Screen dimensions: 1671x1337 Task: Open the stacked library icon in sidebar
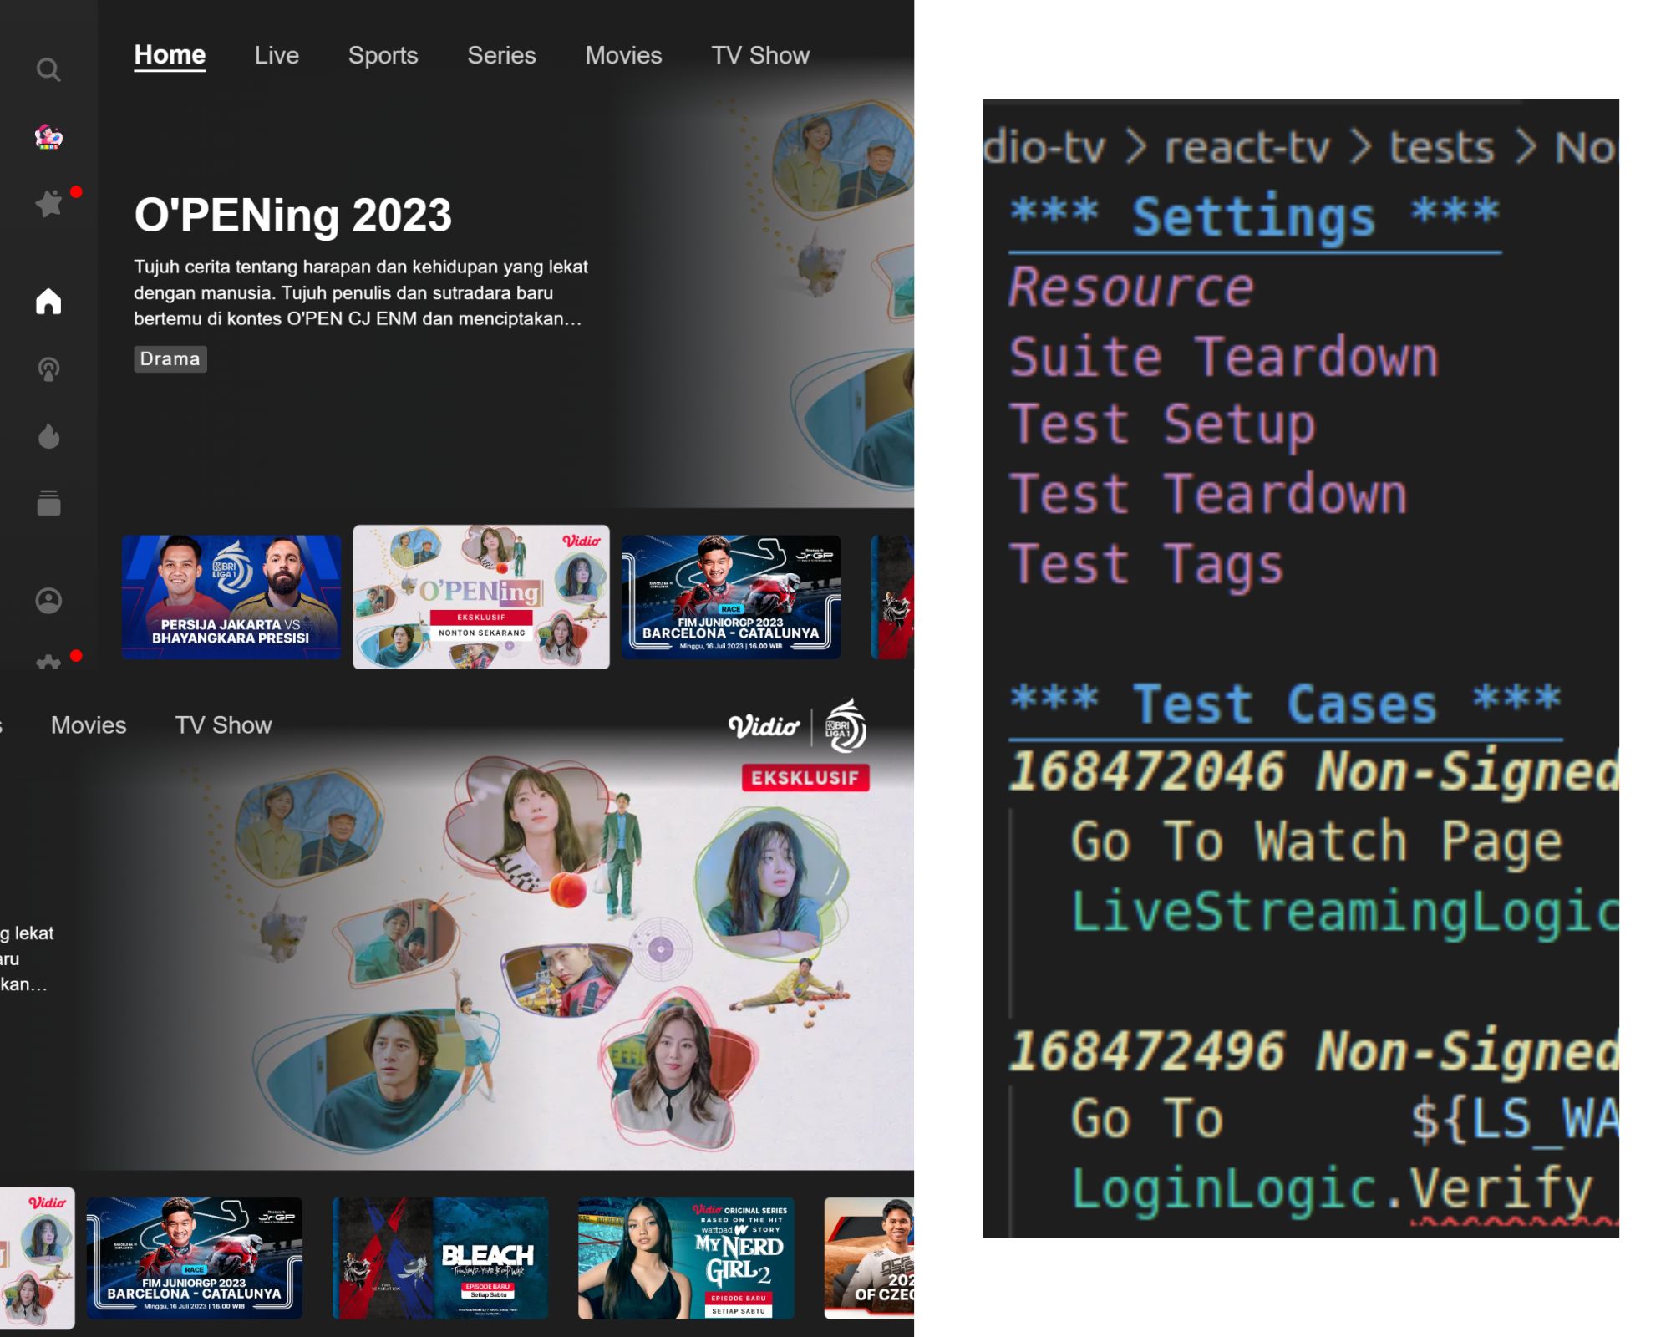[48, 503]
